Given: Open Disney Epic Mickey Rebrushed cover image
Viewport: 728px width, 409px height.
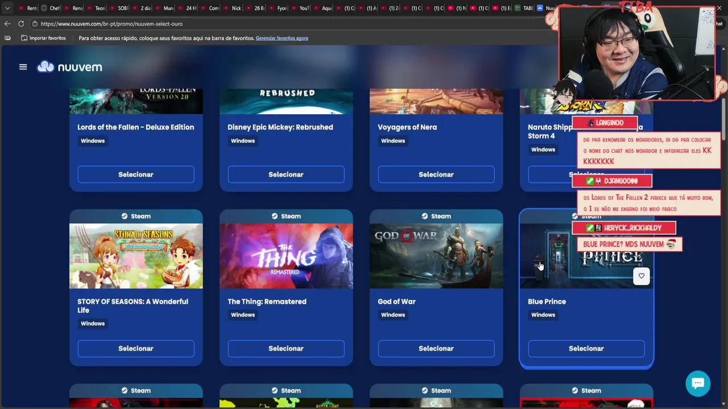Looking at the screenshot, I should (x=286, y=101).
